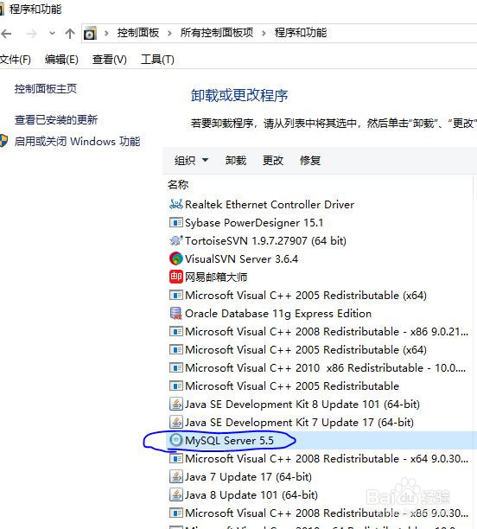Viewport: 477px width, 529px height.
Task: Expand the chevron before 所有控制面板项
Action: point(169,33)
